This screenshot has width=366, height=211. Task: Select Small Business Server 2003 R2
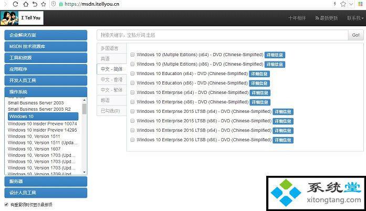pos(39,109)
